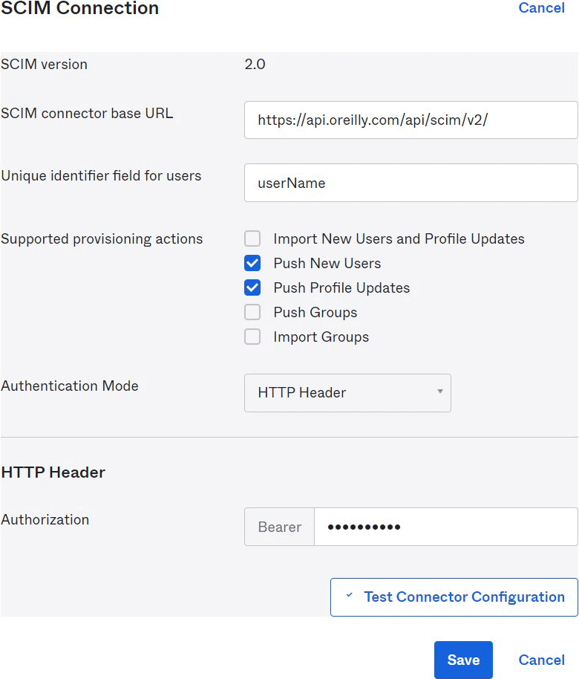Click the Unique identifier field for users input
The height and width of the screenshot is (679, 579).
pyautogui.click(x=410, y=183)
